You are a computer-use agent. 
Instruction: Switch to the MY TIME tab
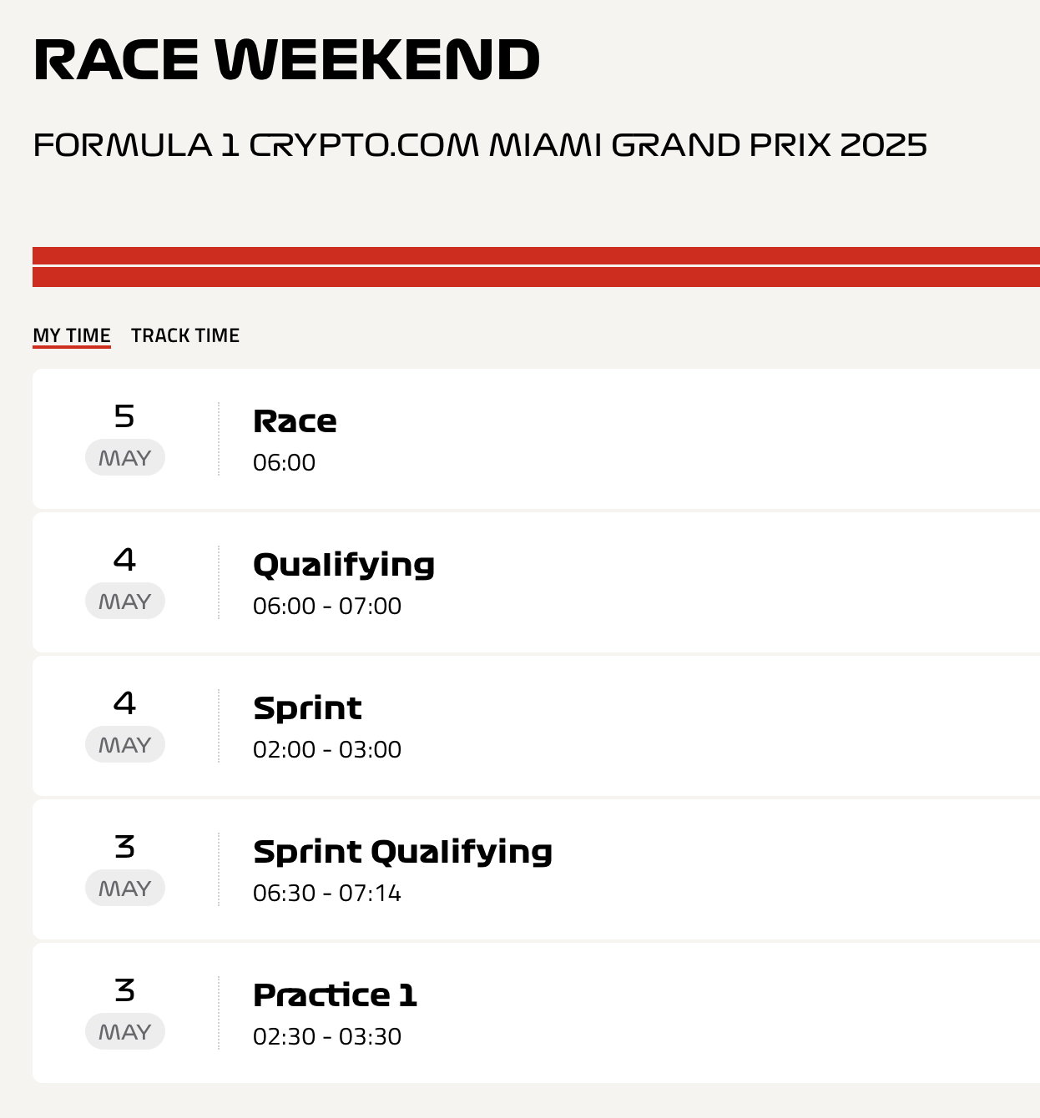[x=72, y=335]
